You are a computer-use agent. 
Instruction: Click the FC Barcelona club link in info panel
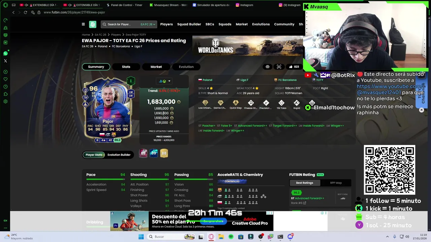[x=287, y=80]
